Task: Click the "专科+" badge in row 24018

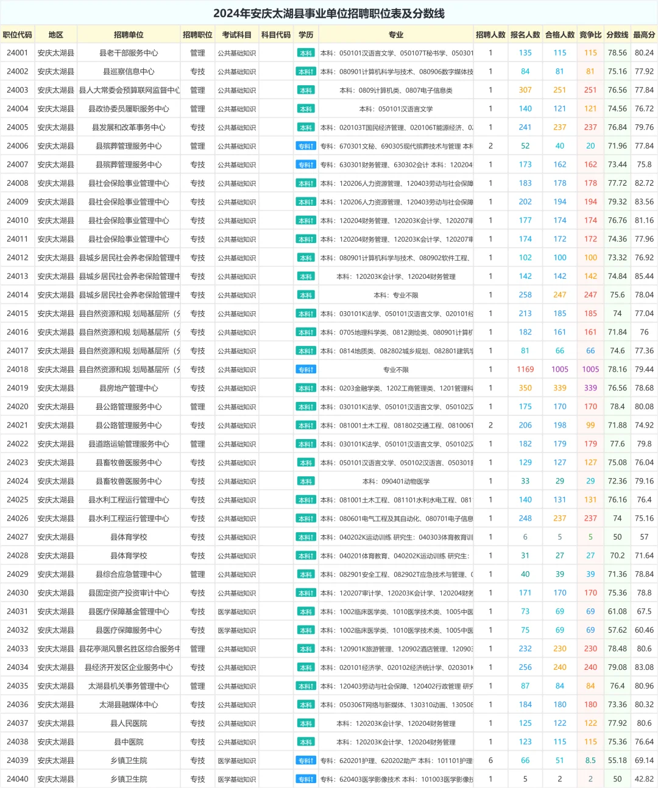Action: [306, 370]
